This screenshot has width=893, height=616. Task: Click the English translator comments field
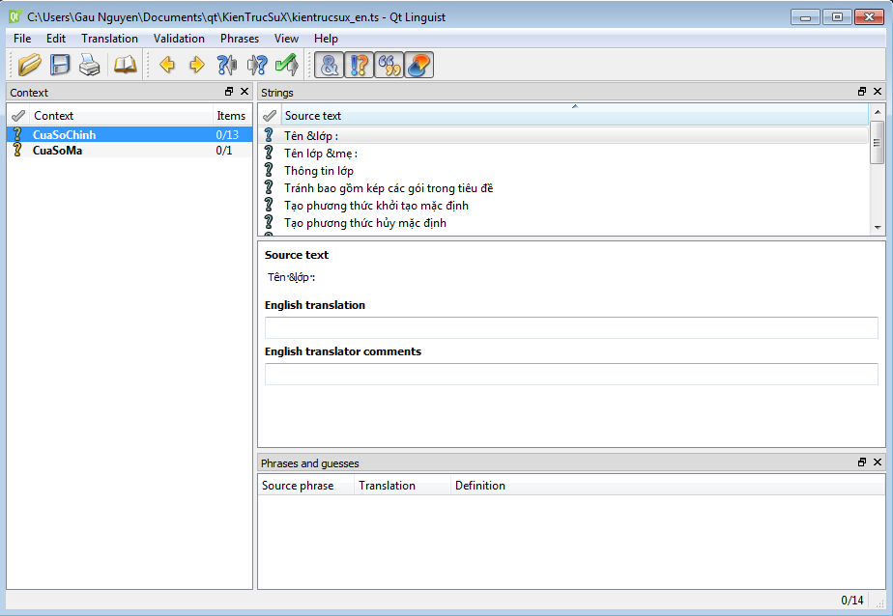[x=571, y=374]
